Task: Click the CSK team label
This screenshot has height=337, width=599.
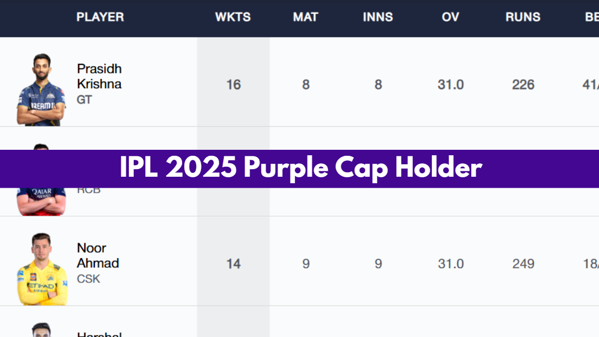Action: [88, 279]
